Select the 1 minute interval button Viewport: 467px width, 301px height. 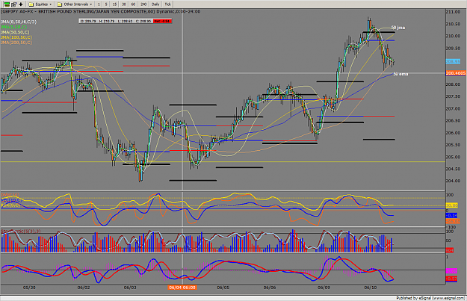[x=99, y=4]
